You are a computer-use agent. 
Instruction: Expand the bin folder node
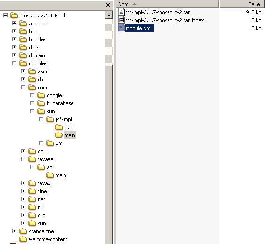[x=15, y=31]
